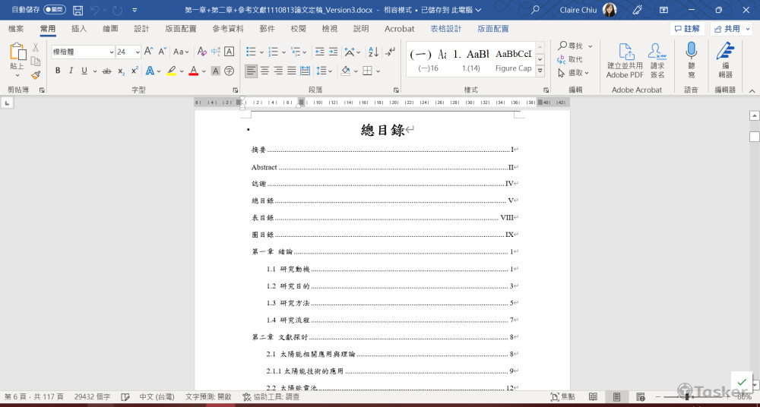This screenshot has height=407, width=760.
Task: Click the Bullets list icon
Action: (251, 52)
